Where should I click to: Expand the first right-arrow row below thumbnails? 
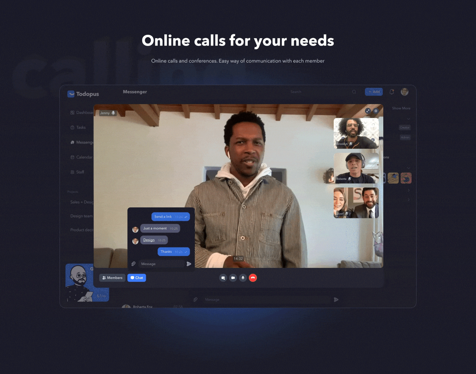[x=409, y=190]
